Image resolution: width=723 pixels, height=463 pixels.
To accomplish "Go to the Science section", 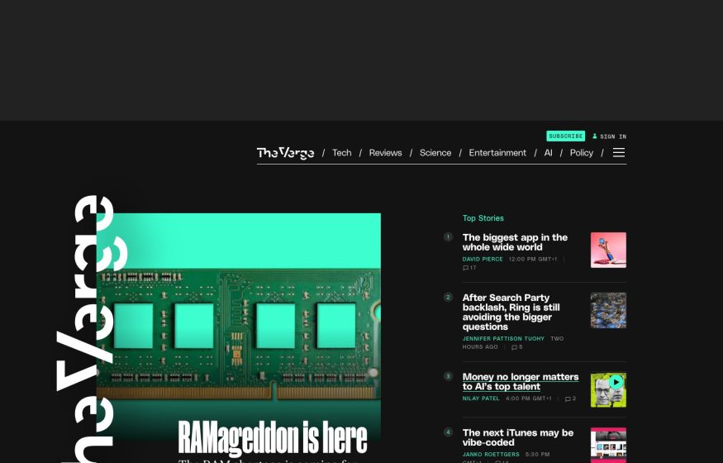I will (x=435, y=153).
